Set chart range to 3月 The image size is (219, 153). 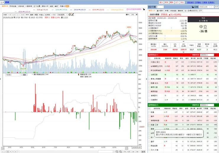coord(124,152)
